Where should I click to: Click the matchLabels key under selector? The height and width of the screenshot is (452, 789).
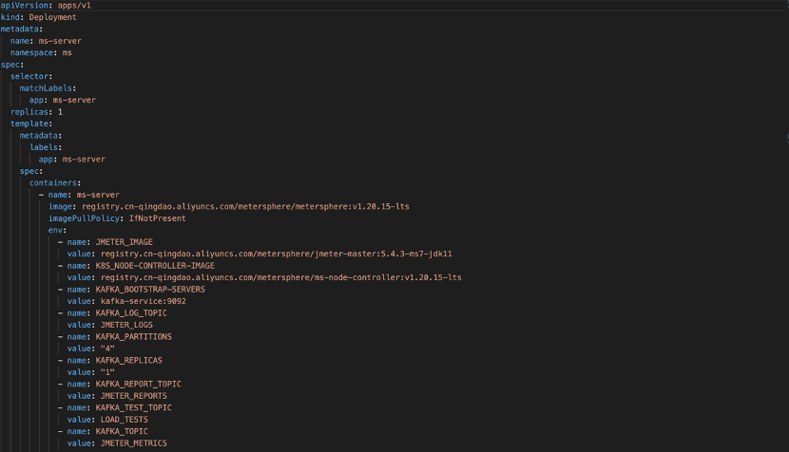pos(46,88)
